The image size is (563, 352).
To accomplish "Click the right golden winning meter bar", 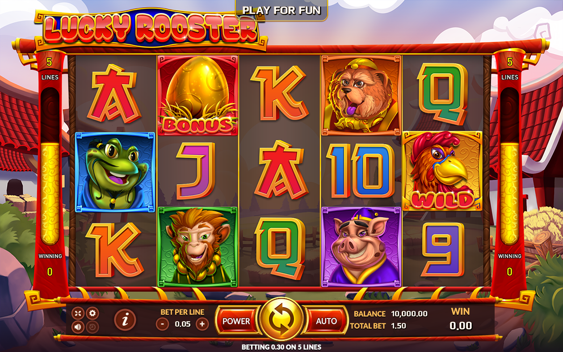I will pyautogui.click(x=509, y=193).
